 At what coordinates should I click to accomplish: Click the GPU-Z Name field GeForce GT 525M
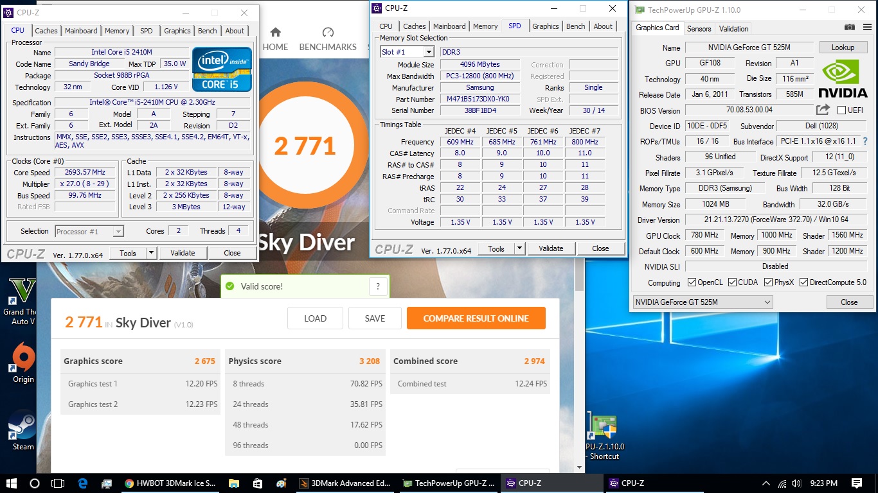pos(749,48)
